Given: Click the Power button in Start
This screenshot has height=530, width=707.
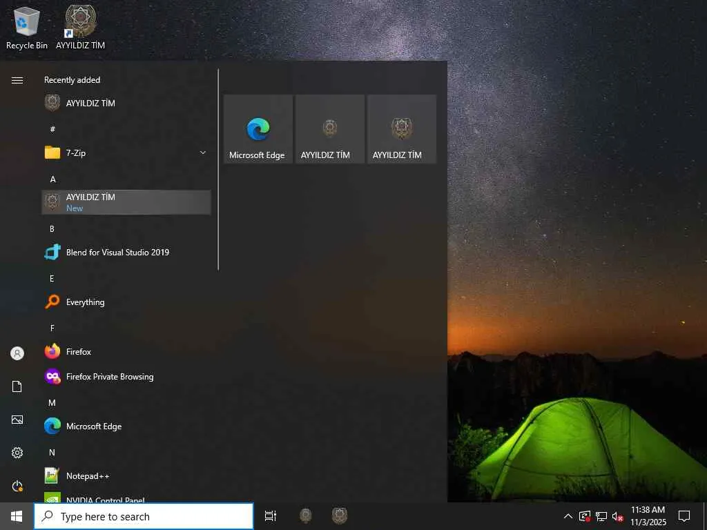Looking at the screenshot, I should (x=17, y=486).
